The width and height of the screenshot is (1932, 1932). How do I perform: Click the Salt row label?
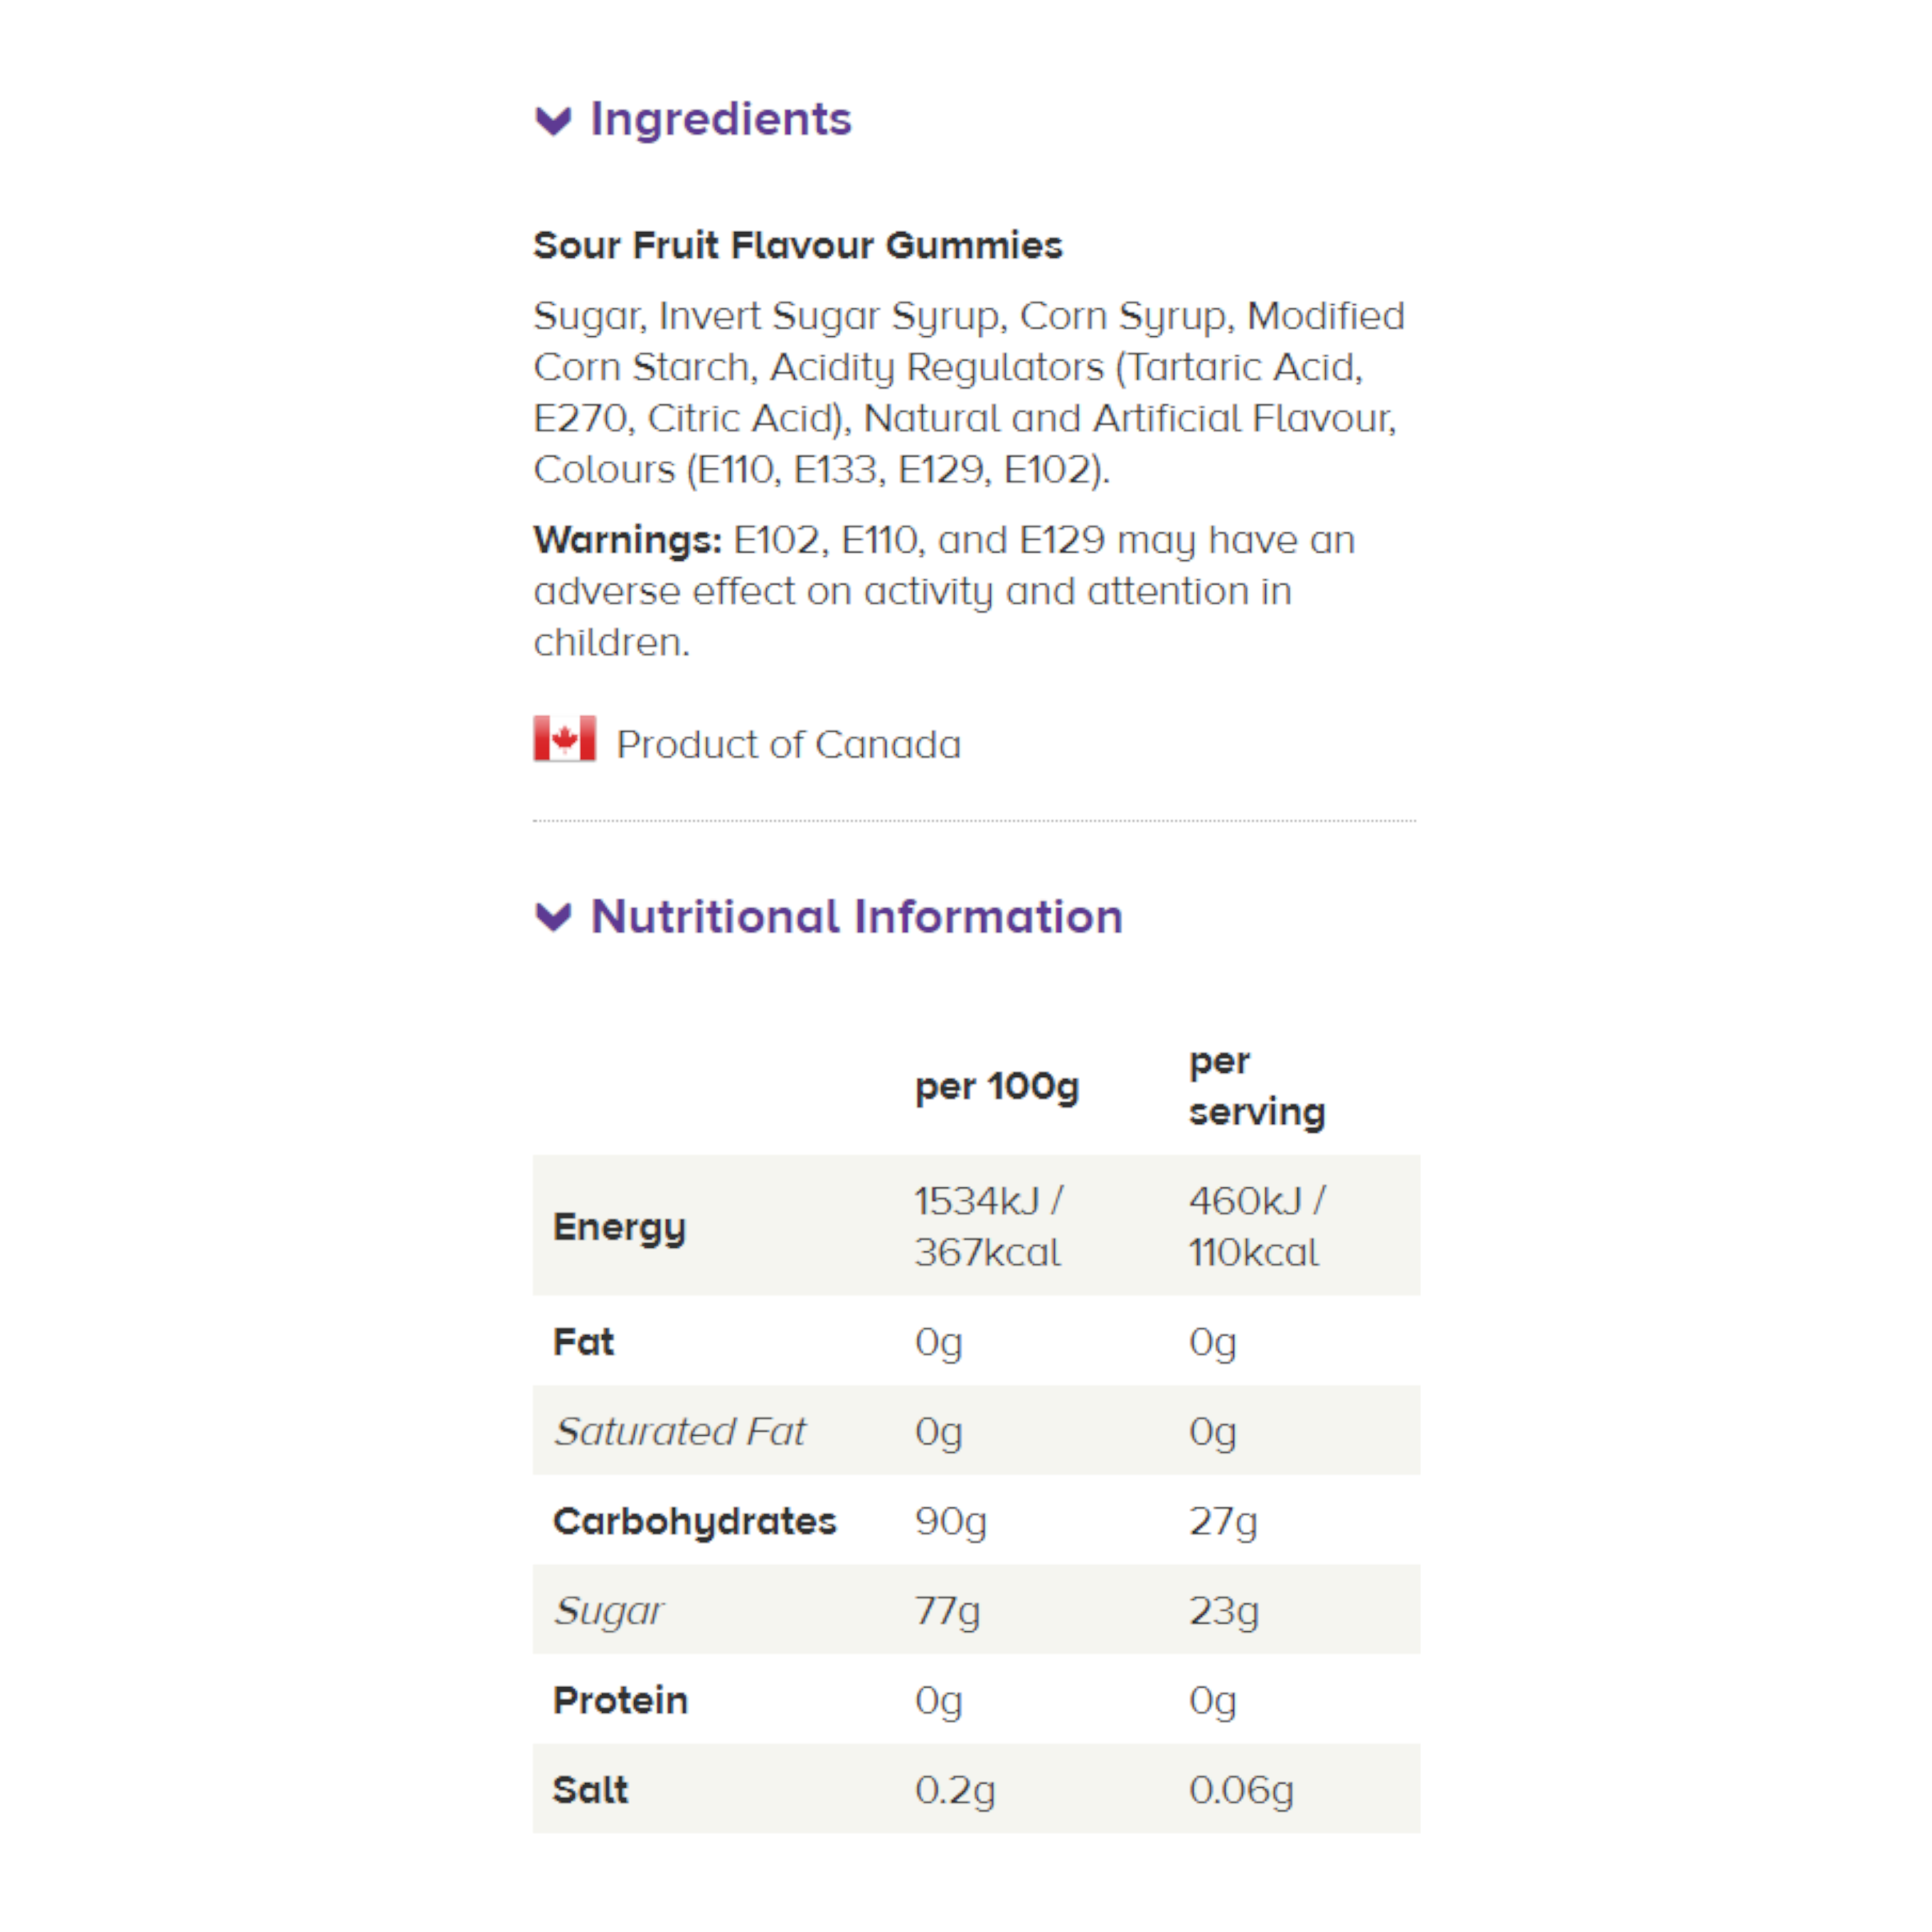point(590,1789)
